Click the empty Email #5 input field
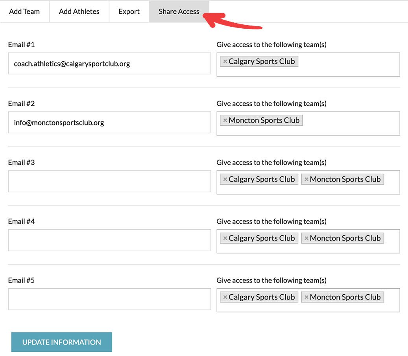Screen dimensions: 408x356 click(x=109, y=299)
